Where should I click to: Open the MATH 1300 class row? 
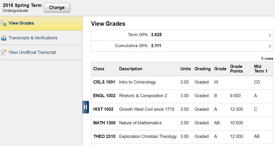pyautogui.click(x=104, y=123)
